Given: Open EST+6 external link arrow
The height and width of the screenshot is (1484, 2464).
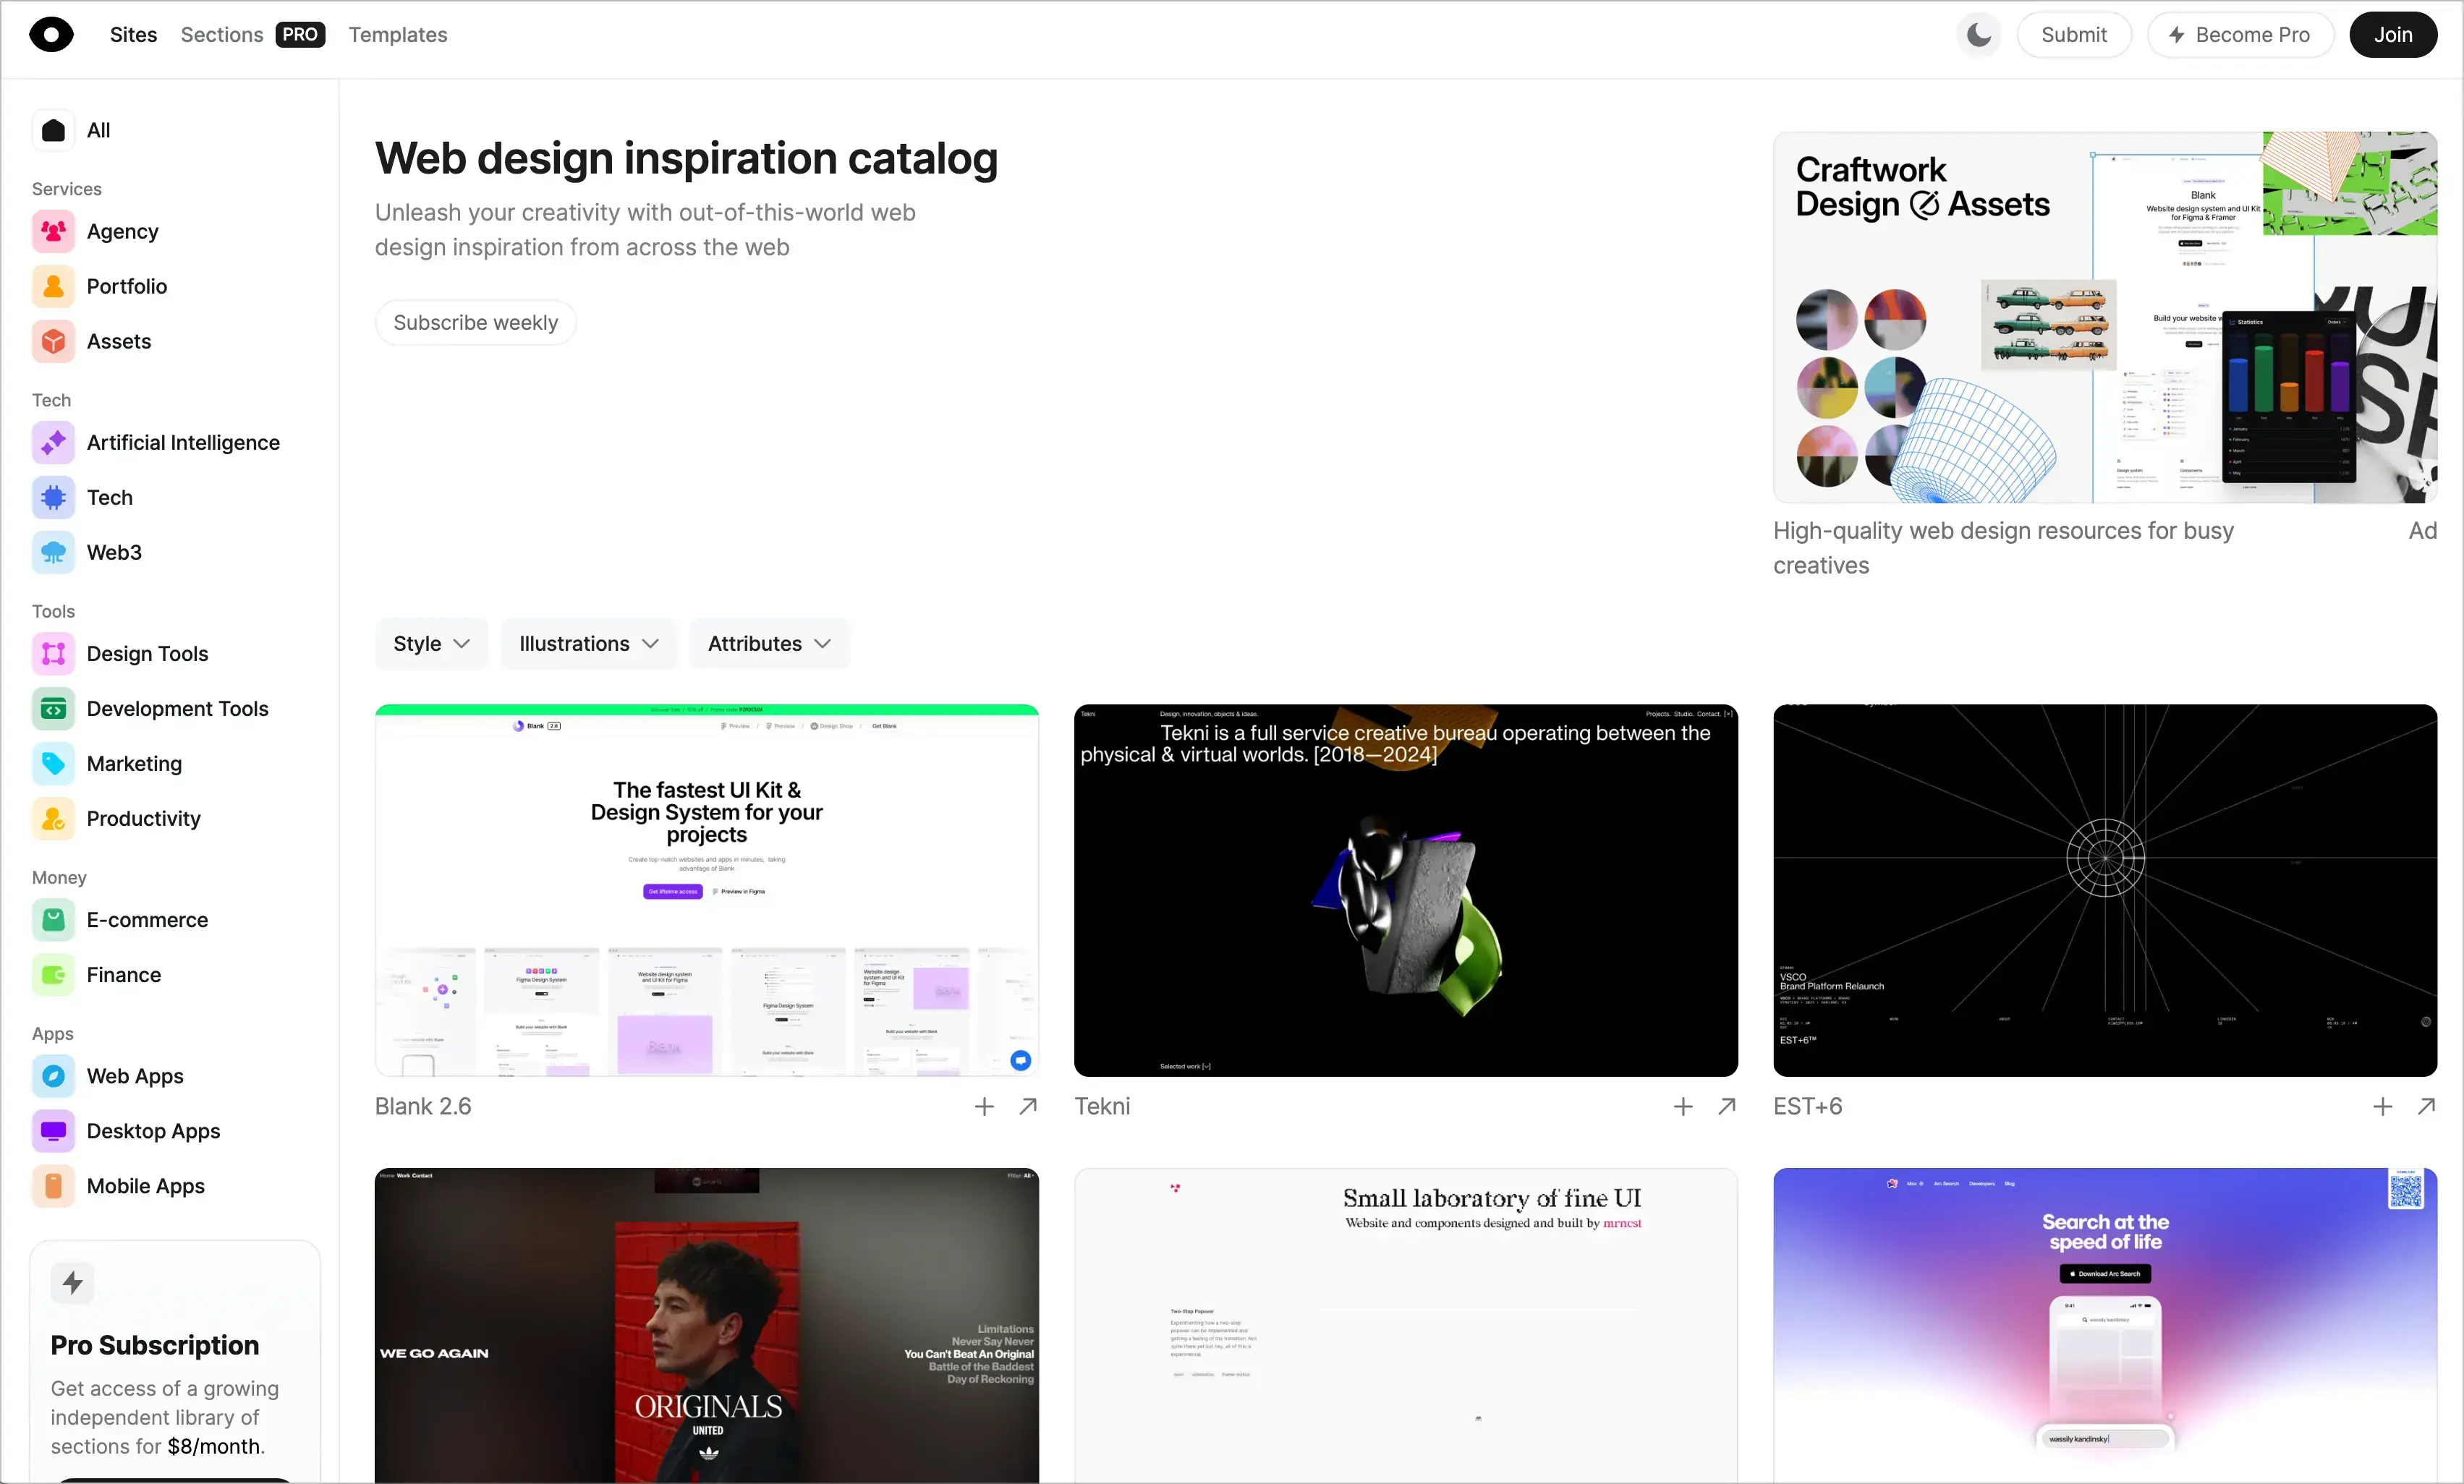Looking at the screenshot, I should [2426, 1106].
